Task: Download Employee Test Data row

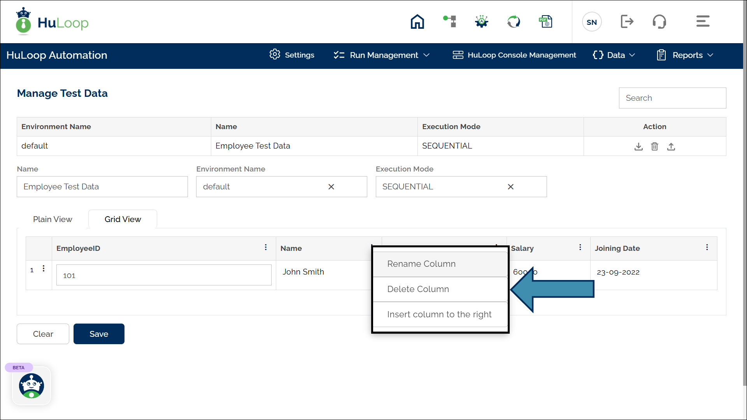Action: 638,147
